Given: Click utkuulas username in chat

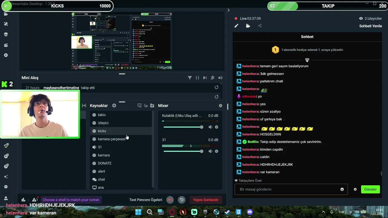Looking at the screenshot, I should click(x=249, y=96).
